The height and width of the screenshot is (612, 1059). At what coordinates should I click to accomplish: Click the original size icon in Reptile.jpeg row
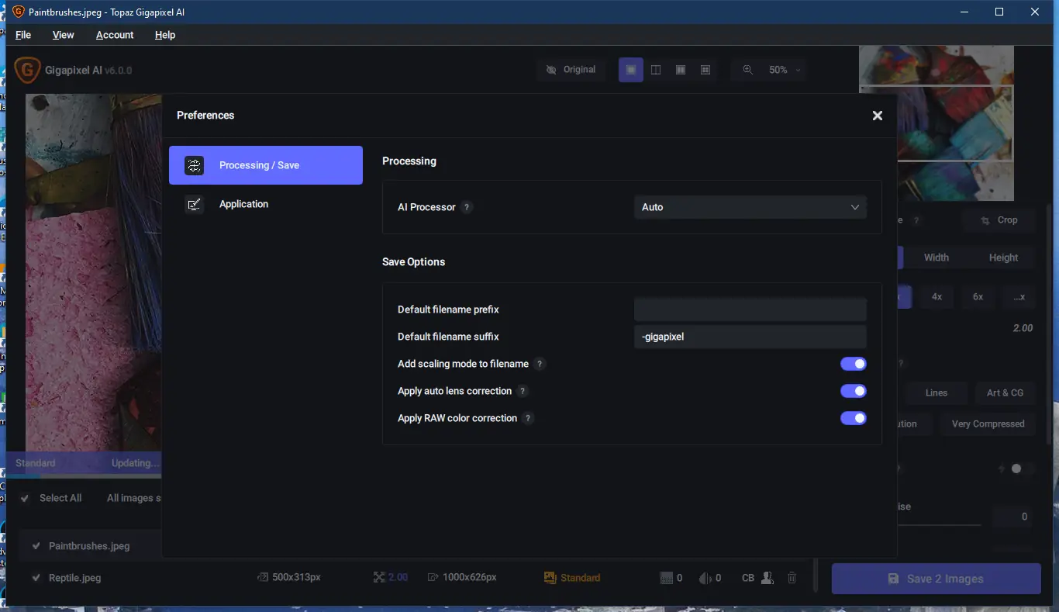(263, 578)
